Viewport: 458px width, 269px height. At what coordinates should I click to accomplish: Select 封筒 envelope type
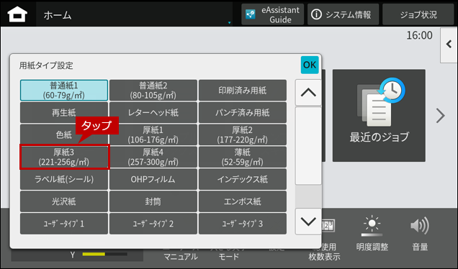(x=153, y=201)
